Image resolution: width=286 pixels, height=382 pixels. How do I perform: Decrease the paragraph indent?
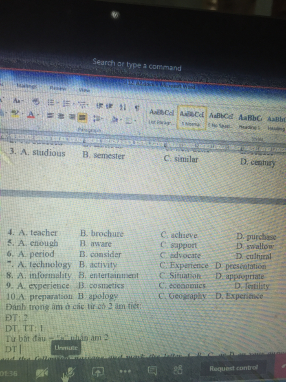99,106
